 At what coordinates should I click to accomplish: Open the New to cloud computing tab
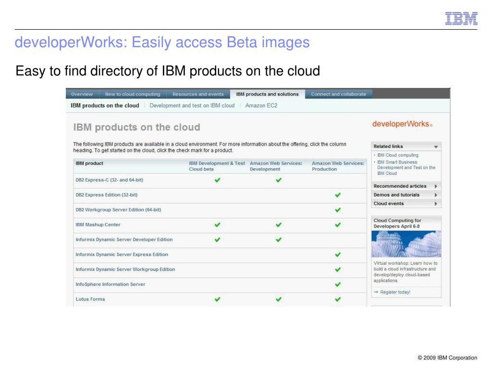pos(133,94)
